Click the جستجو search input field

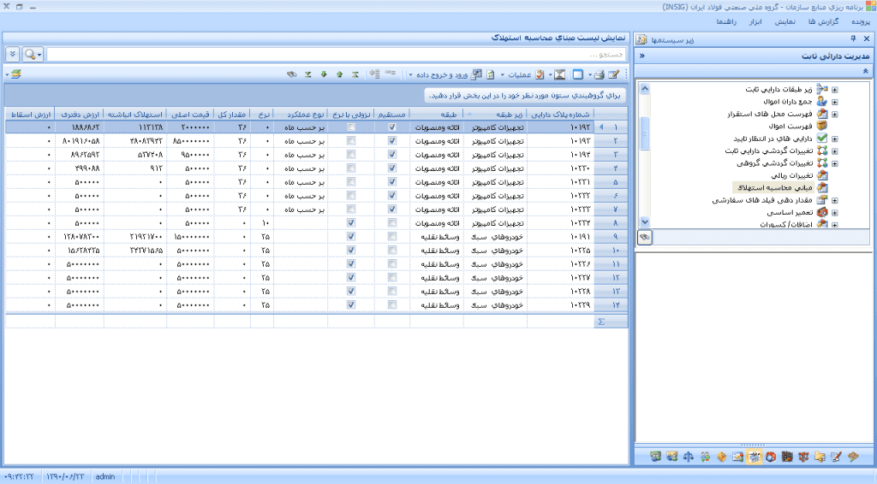[334, 54]
